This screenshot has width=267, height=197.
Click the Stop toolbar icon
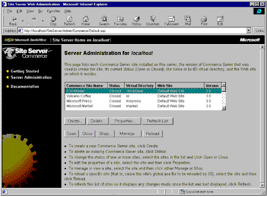pos(53,21)
